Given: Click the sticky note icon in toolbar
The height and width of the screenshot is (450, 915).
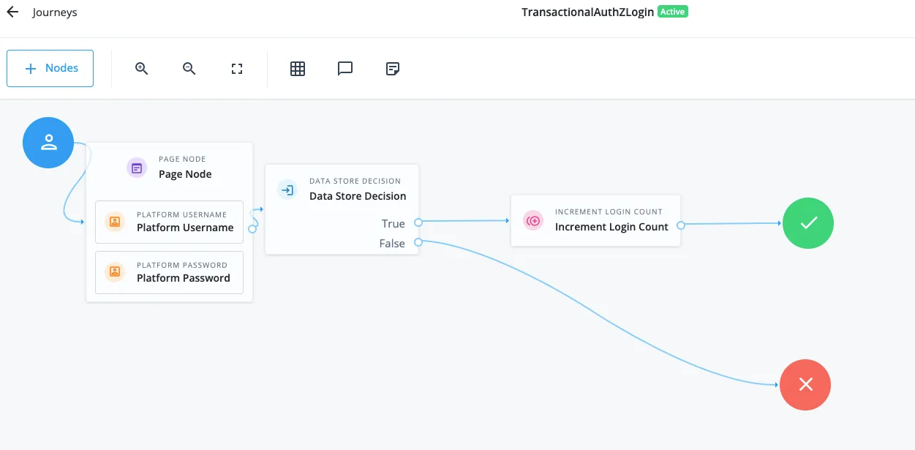Looking at the screenshot, I should pyautogui.click(x=393, y=69).
